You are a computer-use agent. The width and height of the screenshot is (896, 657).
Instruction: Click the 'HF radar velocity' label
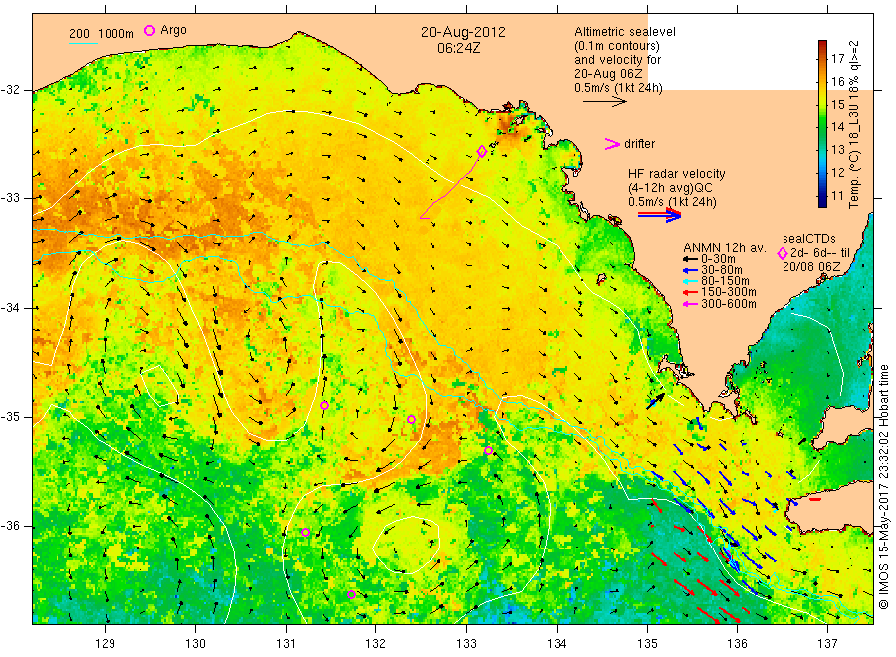coord(677,174)
